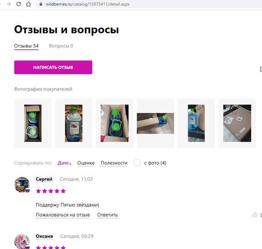Sort reviews by Полезности
The width and height of the screenshot is (262, 249).
(114, 163)
